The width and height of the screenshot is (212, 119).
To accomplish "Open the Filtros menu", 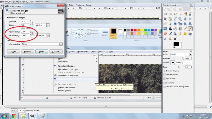I will (x=72, y=5).
